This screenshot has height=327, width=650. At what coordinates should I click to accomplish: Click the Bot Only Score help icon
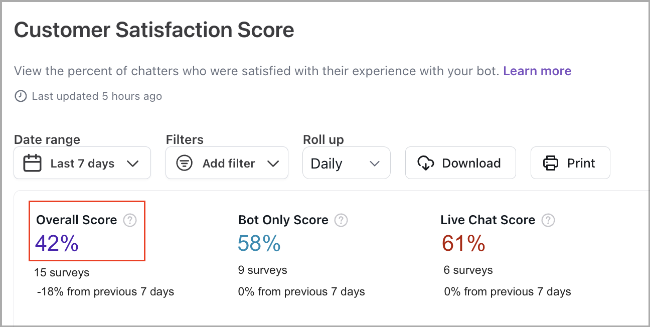coord(341,220)
